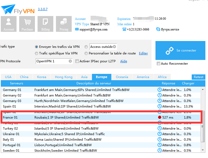Click the FlyVPN paper plane logo
This screenshot has width=208, height=158.
coord(8,9)
